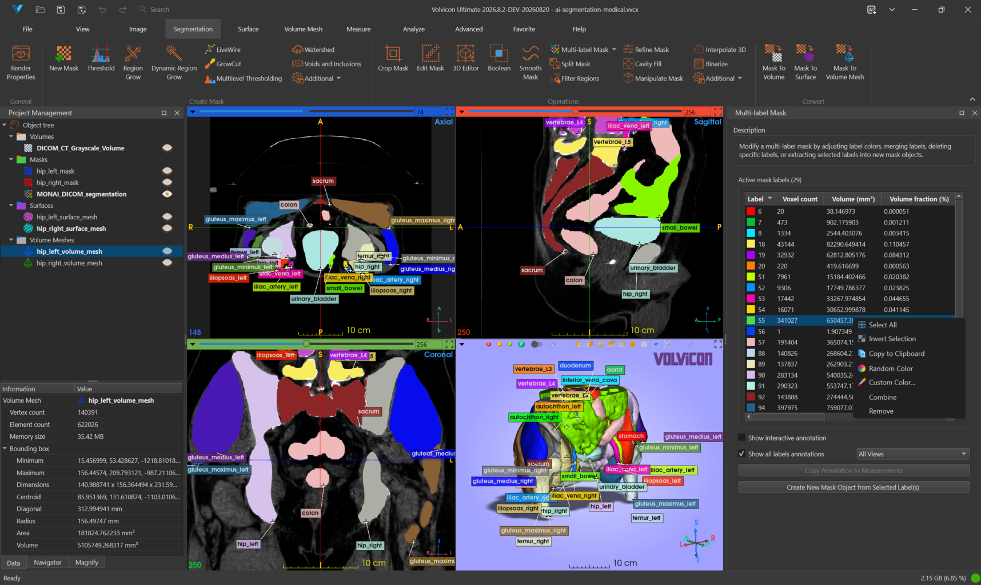
Task: Expand Multi-label Mask dropdown arrow
Action: coord(614,50)
